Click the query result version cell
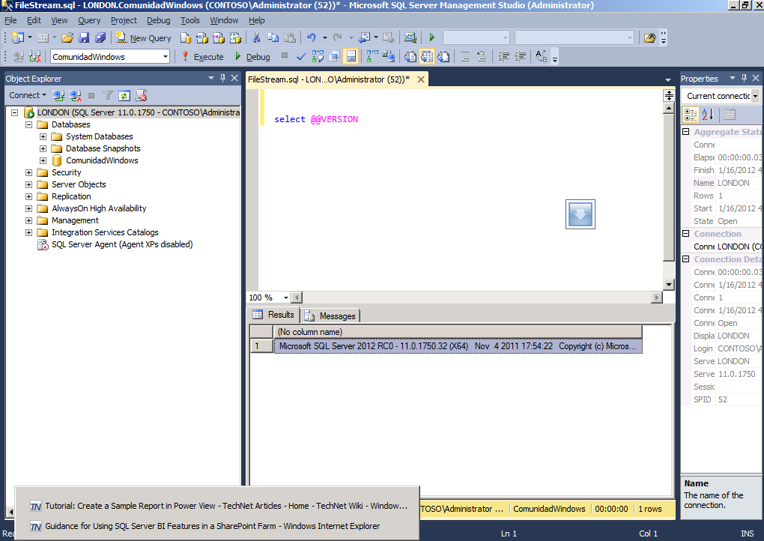 click(458, 346)
